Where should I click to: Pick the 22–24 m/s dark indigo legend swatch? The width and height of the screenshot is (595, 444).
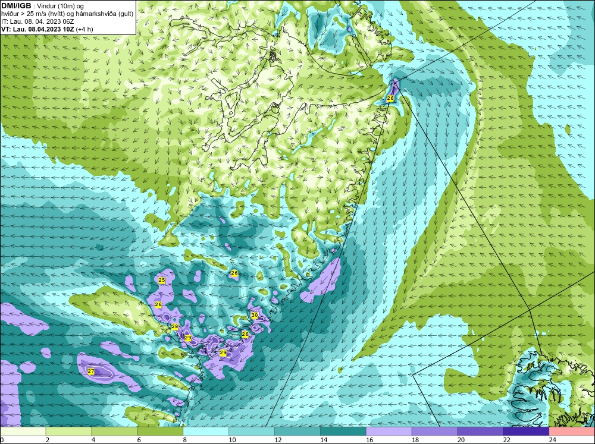(x=526, y=431)
